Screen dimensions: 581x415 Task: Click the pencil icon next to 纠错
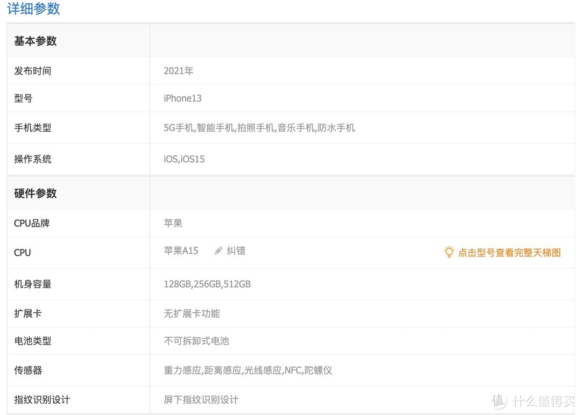point(218,251)
